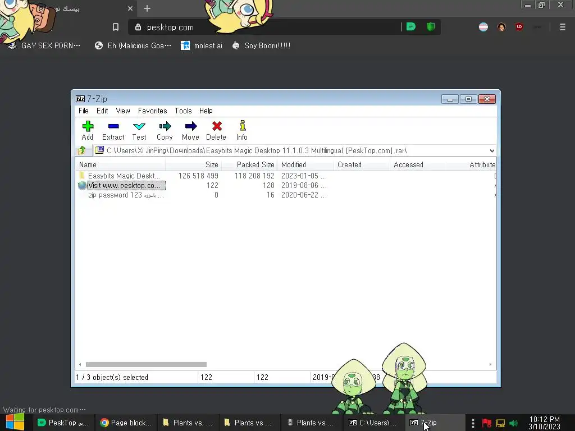Switch to C:\Users\... 7-Zip taskbar item
This screenshot has height=431, width=575.
click(x=373, y=423)
